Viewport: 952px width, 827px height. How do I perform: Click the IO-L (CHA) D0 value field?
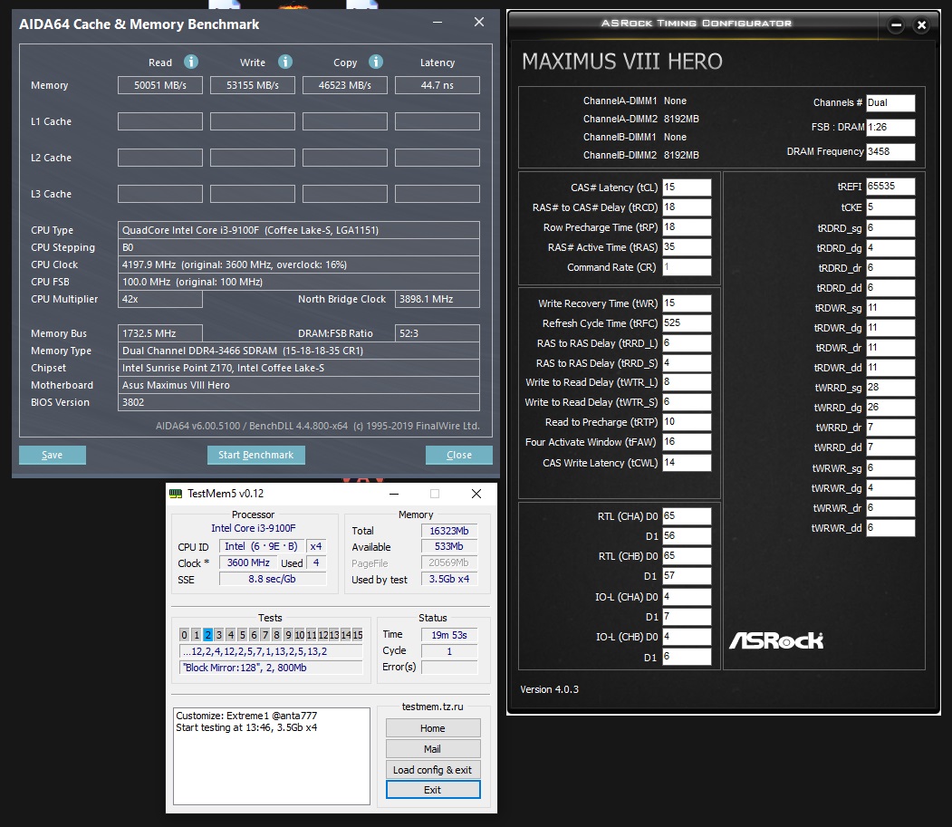[687, 596]
